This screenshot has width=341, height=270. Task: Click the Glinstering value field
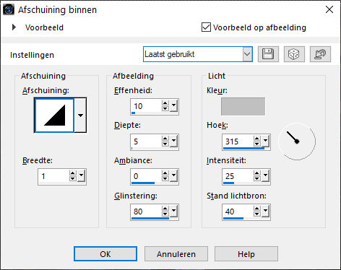tap(146, 212)
